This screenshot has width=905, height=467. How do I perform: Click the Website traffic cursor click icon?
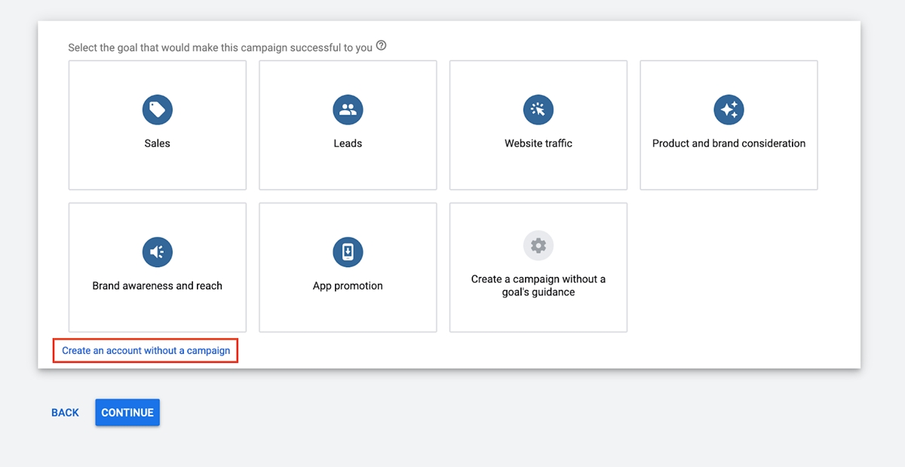[538, 110]
